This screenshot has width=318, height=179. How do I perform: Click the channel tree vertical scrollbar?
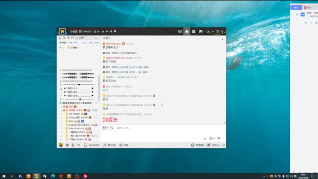tap(99, 88)
